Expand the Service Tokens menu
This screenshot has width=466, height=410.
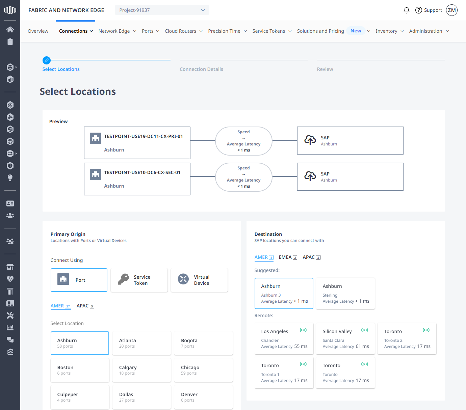(x=272, y=31)
